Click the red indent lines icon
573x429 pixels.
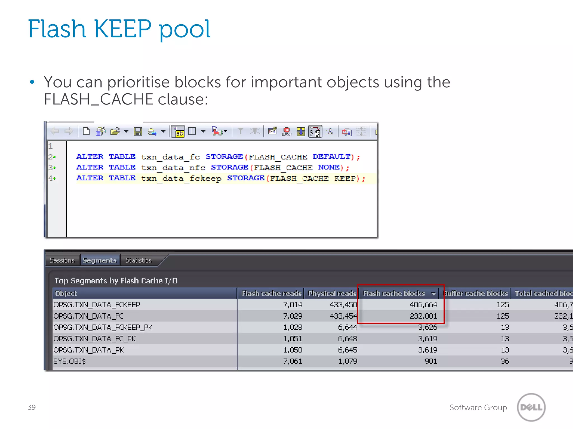tap(347, 132)
